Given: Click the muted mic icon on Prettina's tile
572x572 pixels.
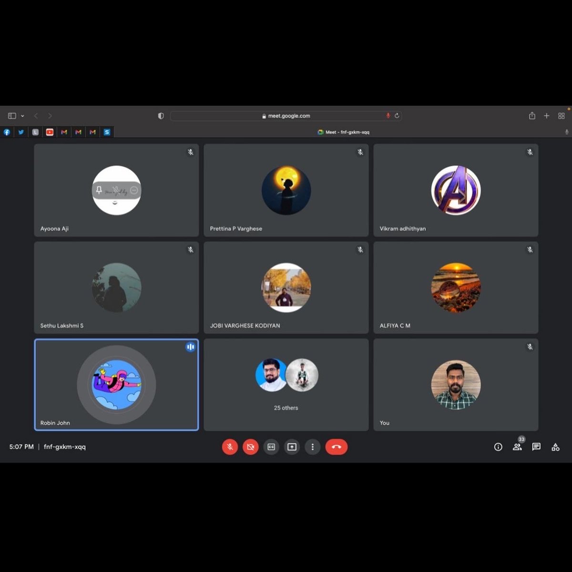Looking at the screenshot, I should click(360, 152).
